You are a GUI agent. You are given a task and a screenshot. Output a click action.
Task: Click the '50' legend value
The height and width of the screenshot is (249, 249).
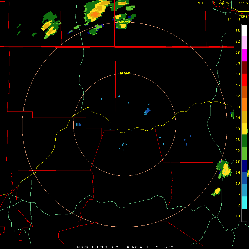tap(238, 74)
